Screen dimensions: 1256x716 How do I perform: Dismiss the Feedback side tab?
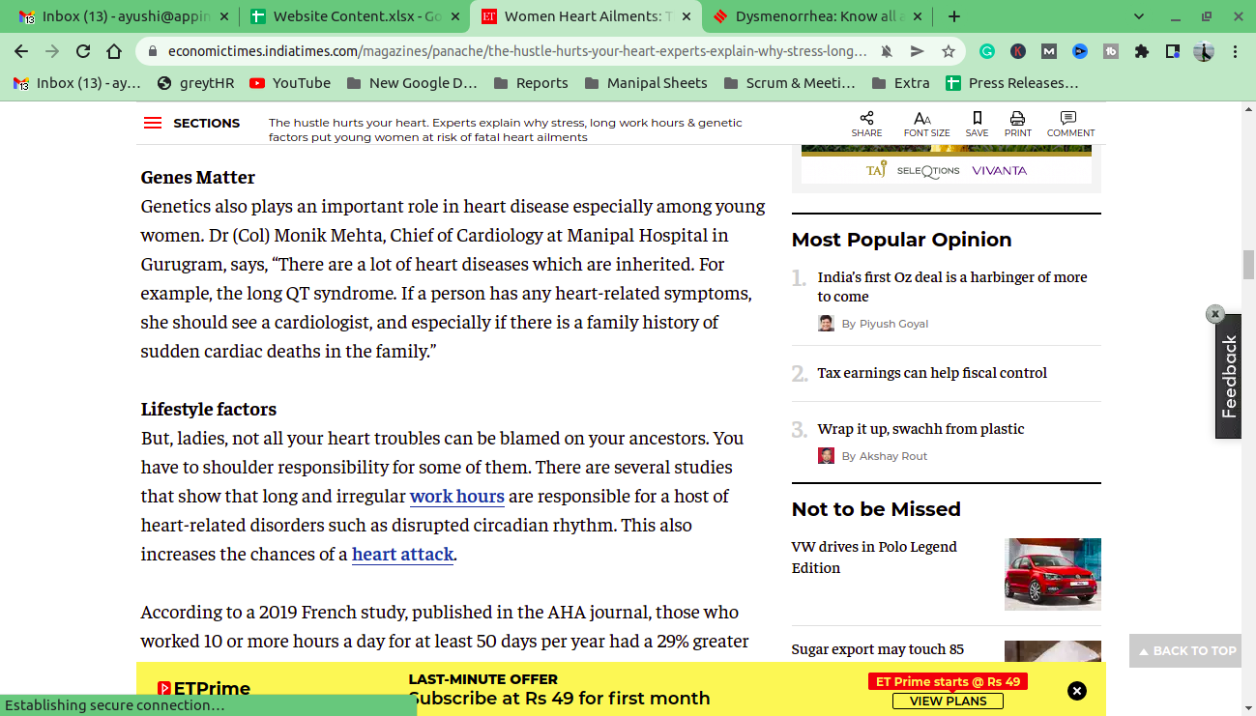coord(1215,313)
